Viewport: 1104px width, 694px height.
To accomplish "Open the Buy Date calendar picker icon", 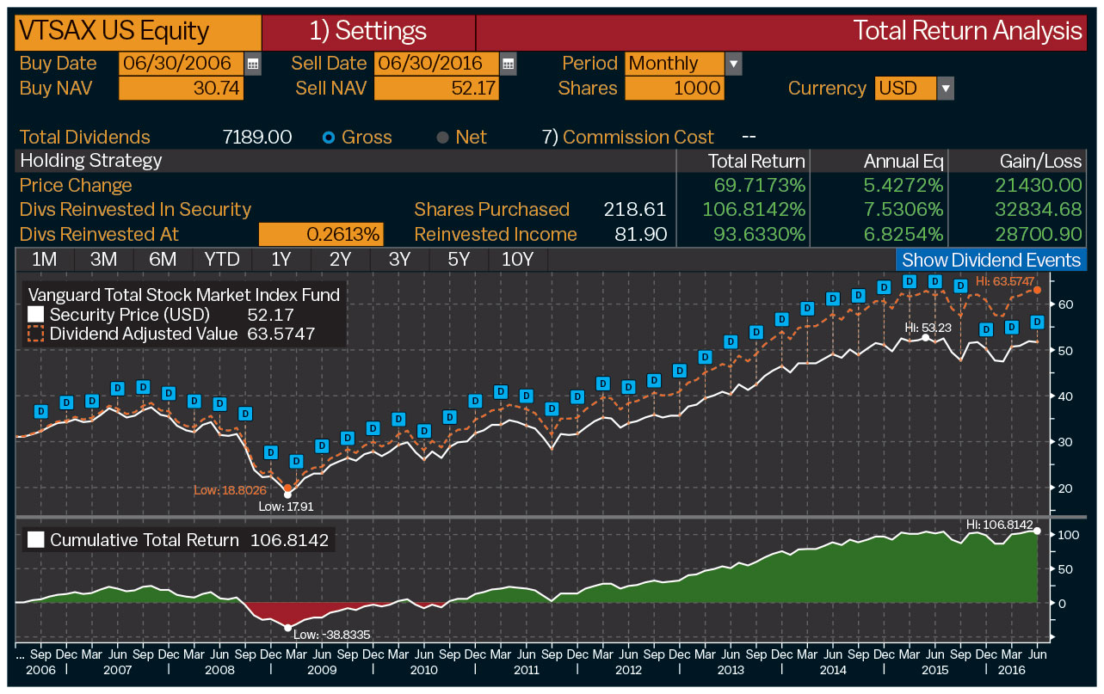I will click(252, 64).
